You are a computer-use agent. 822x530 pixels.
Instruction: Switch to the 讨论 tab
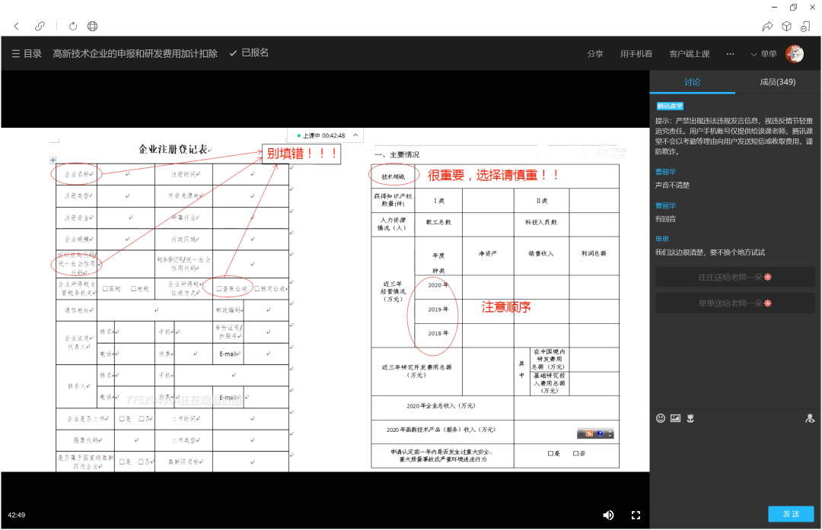692,82
